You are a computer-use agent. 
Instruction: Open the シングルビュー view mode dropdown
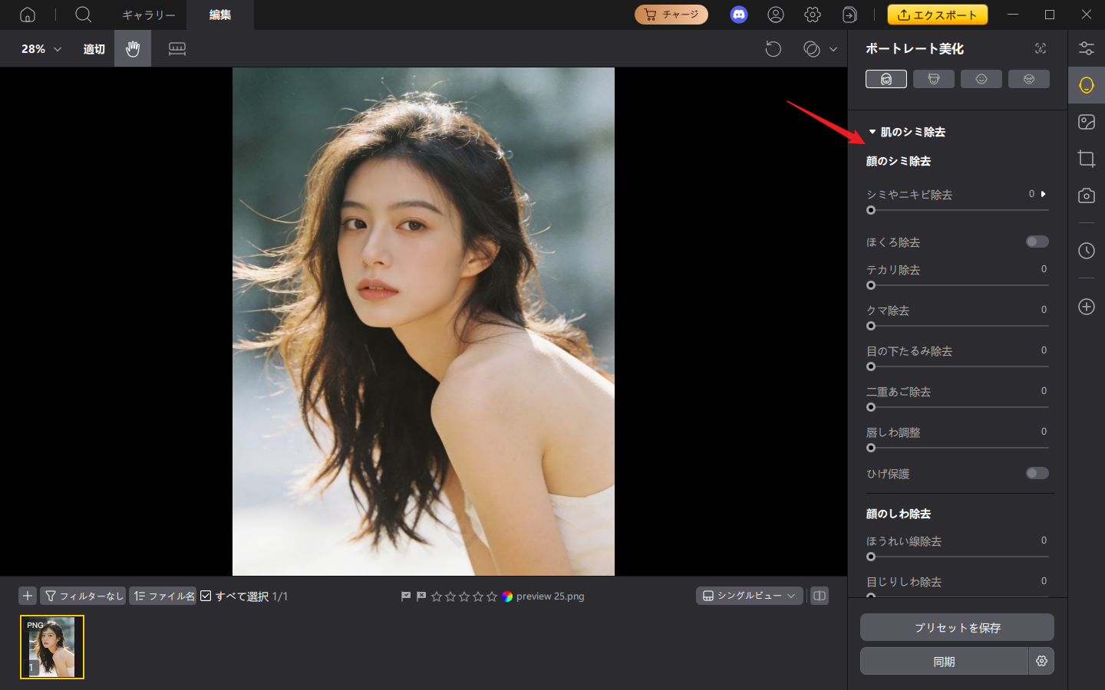point(749,595)
